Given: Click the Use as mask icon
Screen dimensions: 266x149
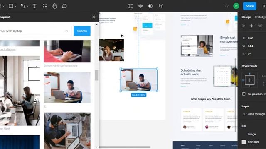Looking at the screenshot, I should 150,6.
